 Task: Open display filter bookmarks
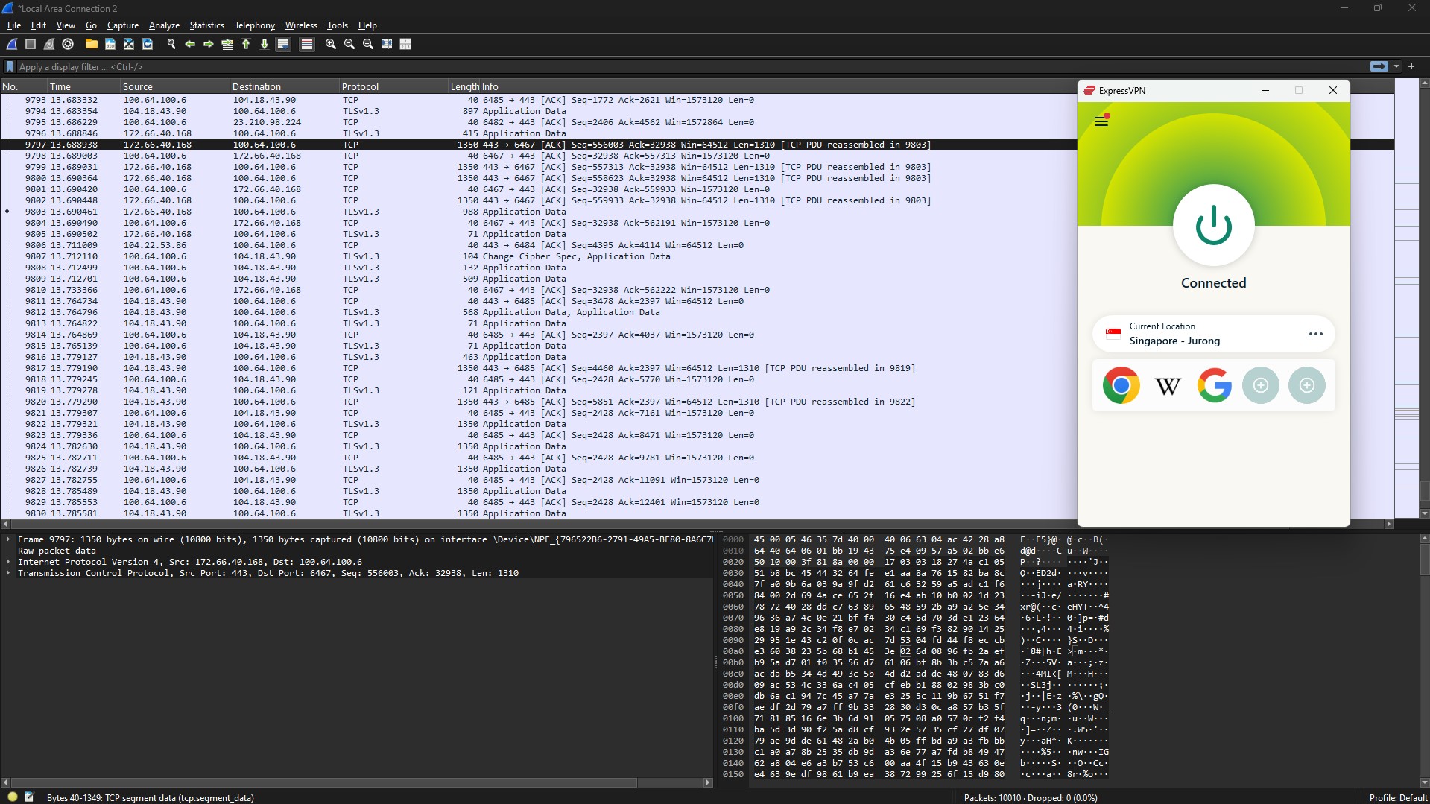click(x=10, y=67)
